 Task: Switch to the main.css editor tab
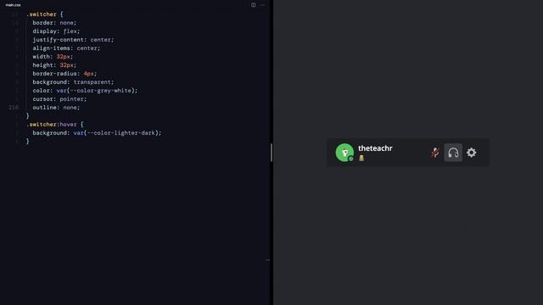(14, 5)
